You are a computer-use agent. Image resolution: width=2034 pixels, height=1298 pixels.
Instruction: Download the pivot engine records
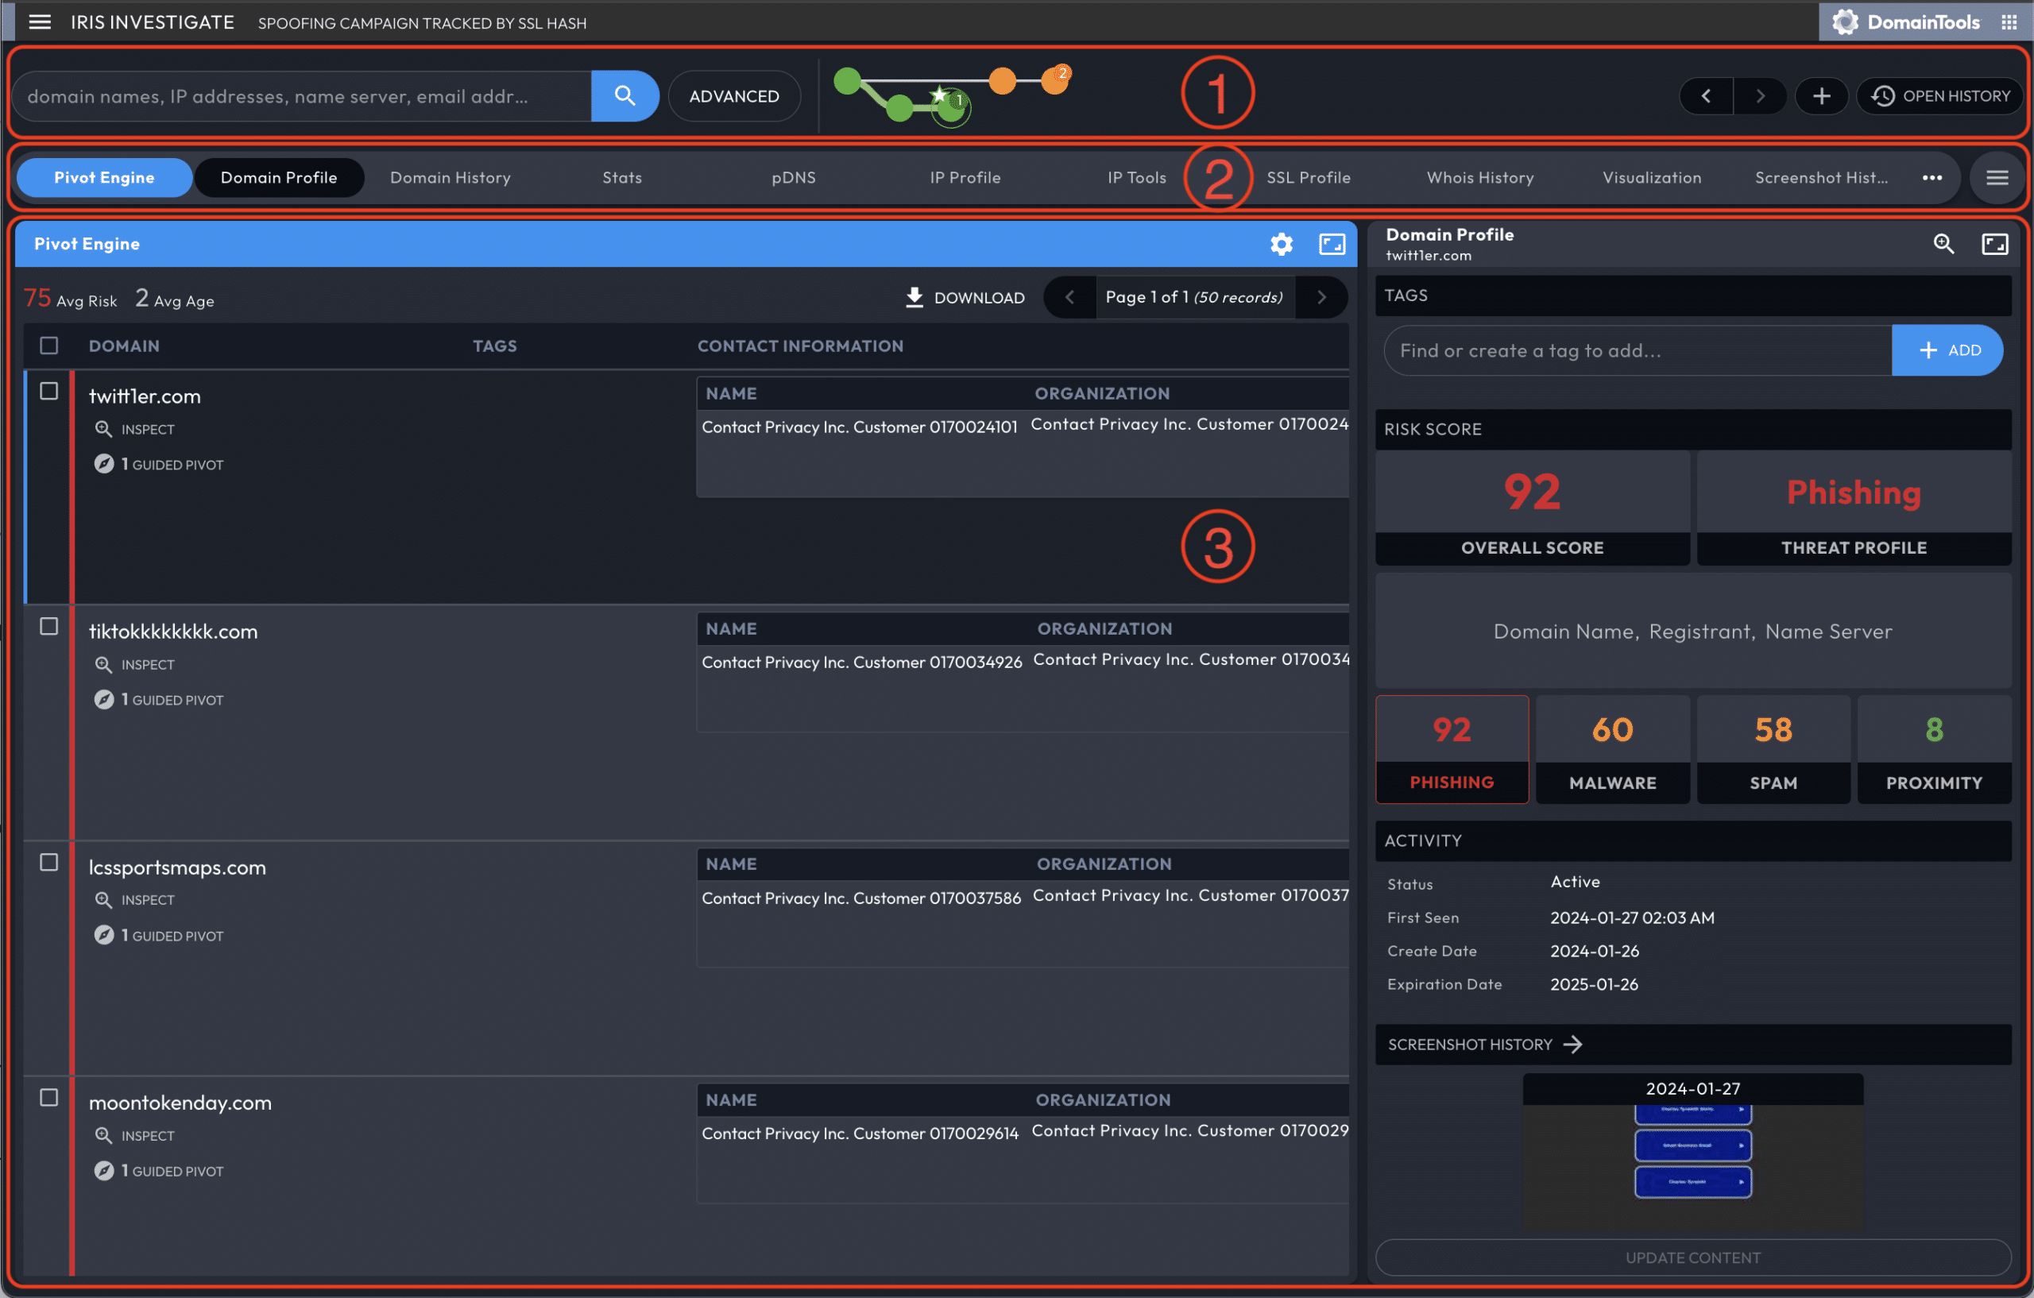pyautogui.click(x=965, y=297)
